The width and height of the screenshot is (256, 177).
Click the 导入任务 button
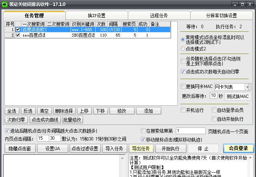tap(115, 149)
